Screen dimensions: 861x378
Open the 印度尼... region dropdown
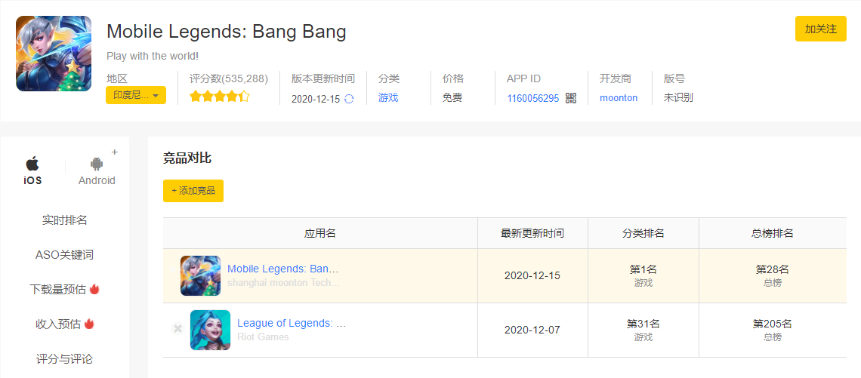[136, 96]
